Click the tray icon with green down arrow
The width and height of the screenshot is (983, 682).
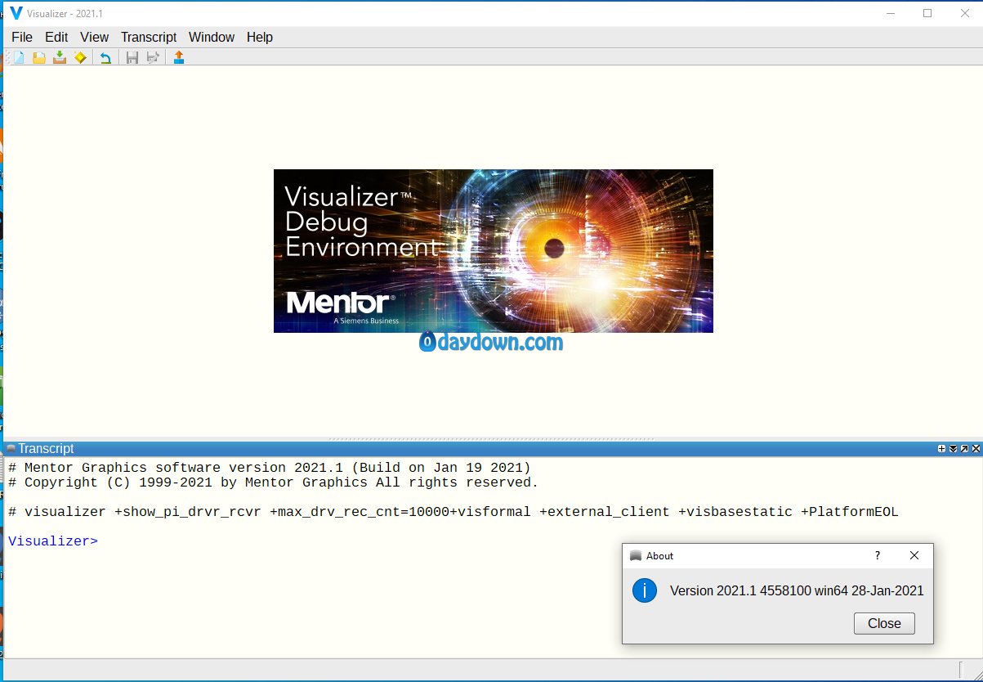(x=59, y=57)
